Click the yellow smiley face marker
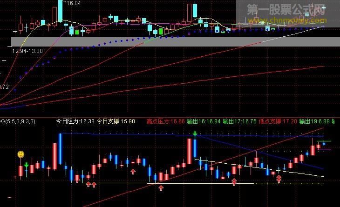The width and height of the screenshot is (340, 207). (x=21, y=154)
